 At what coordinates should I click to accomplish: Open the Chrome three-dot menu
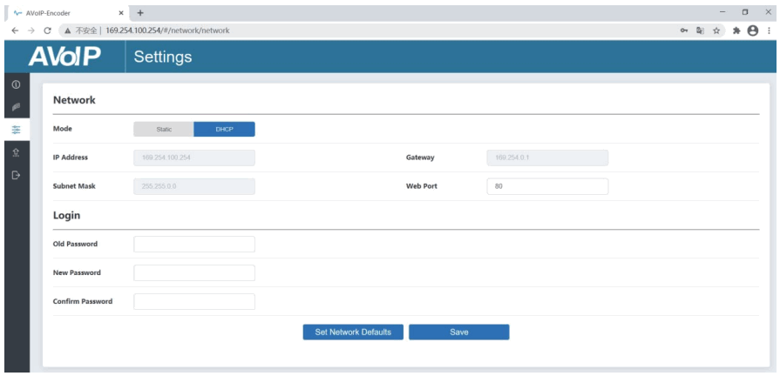pos(769,30)
